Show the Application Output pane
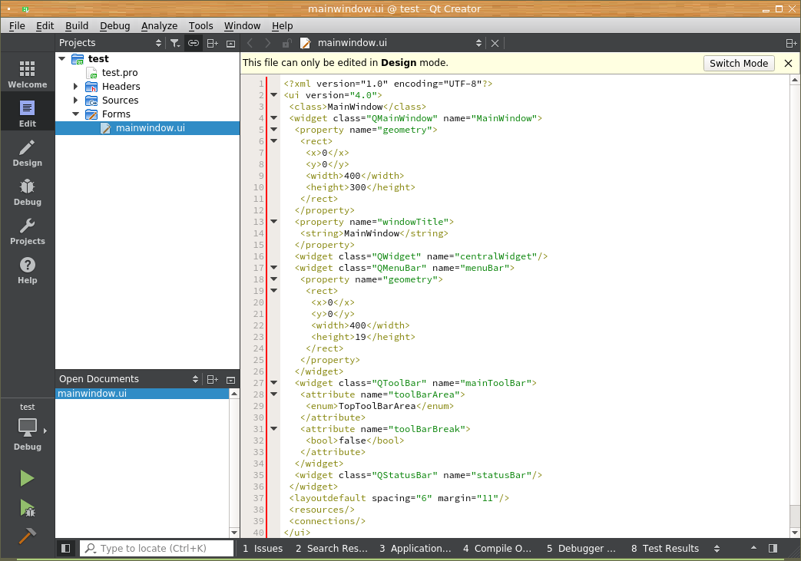 tap(415, 548)
